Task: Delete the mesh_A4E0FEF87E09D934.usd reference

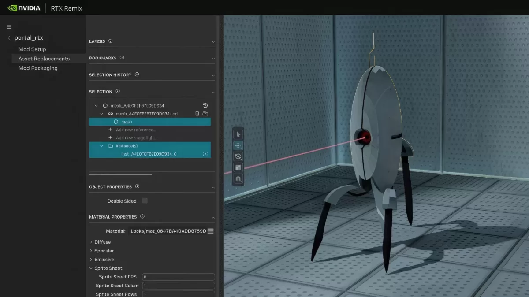Action: 197,113
